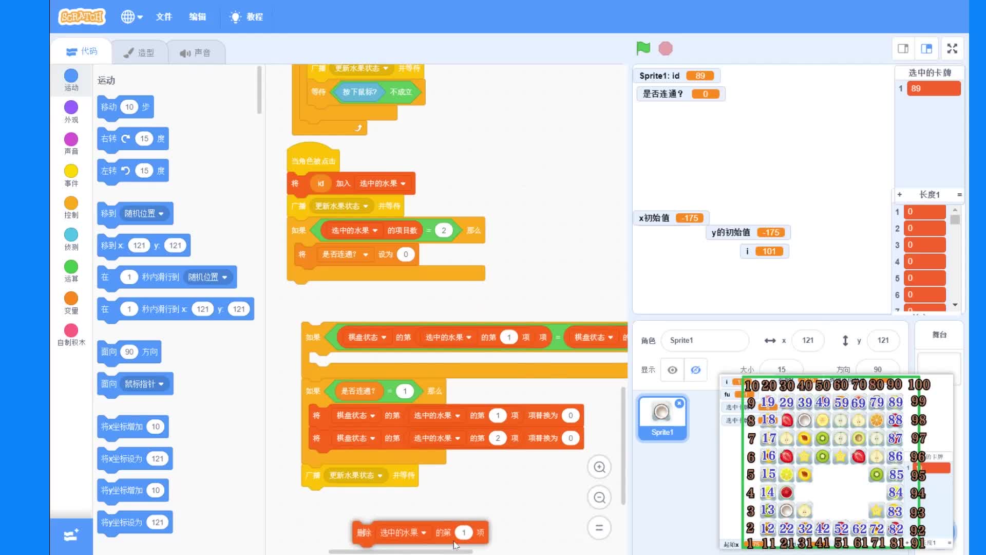The width and height of the screenshot is (986, 555).
Task: Click the workspace vertical scrollbar
Action: point(623,446)
